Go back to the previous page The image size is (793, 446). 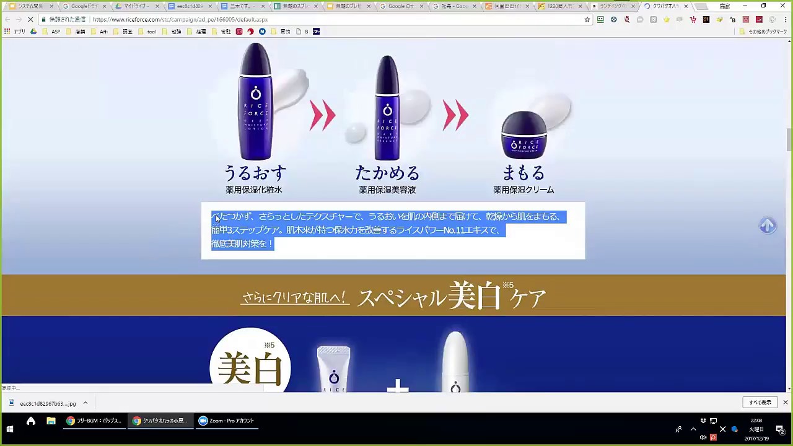pyautogui.click(x=7, y=19)
